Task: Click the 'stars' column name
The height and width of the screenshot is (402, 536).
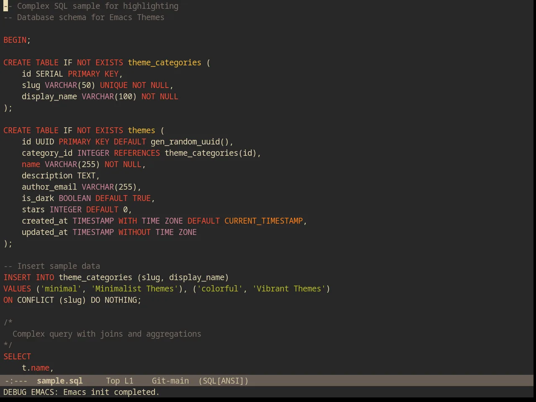Action: click(33, 209)
